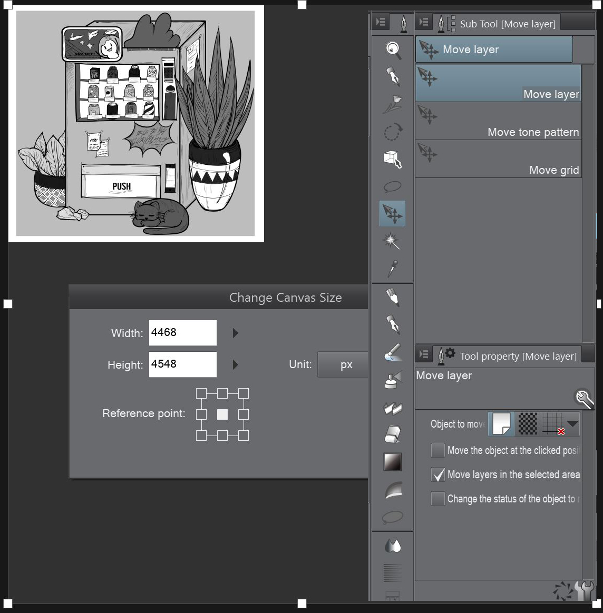
Task: Click the Height input field showing 4548
Action: click(x=183, y=364)
